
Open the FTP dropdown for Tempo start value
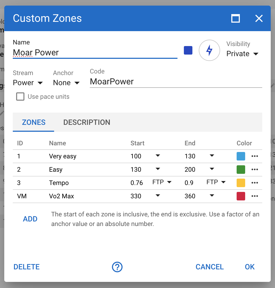(161, 182)
